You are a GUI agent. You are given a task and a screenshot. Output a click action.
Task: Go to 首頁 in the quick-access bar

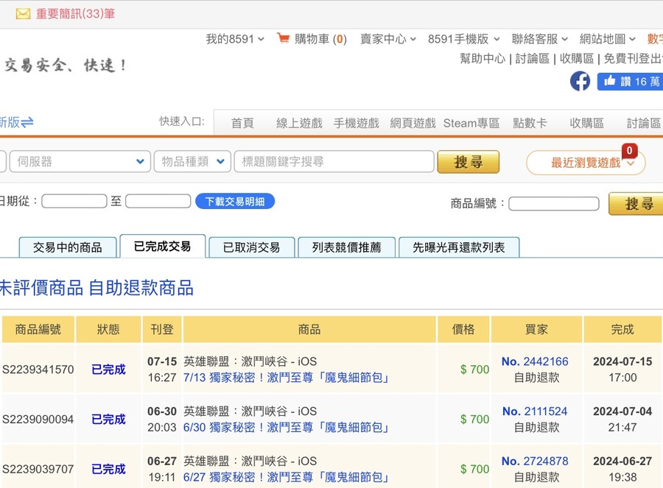click(242, 123)
